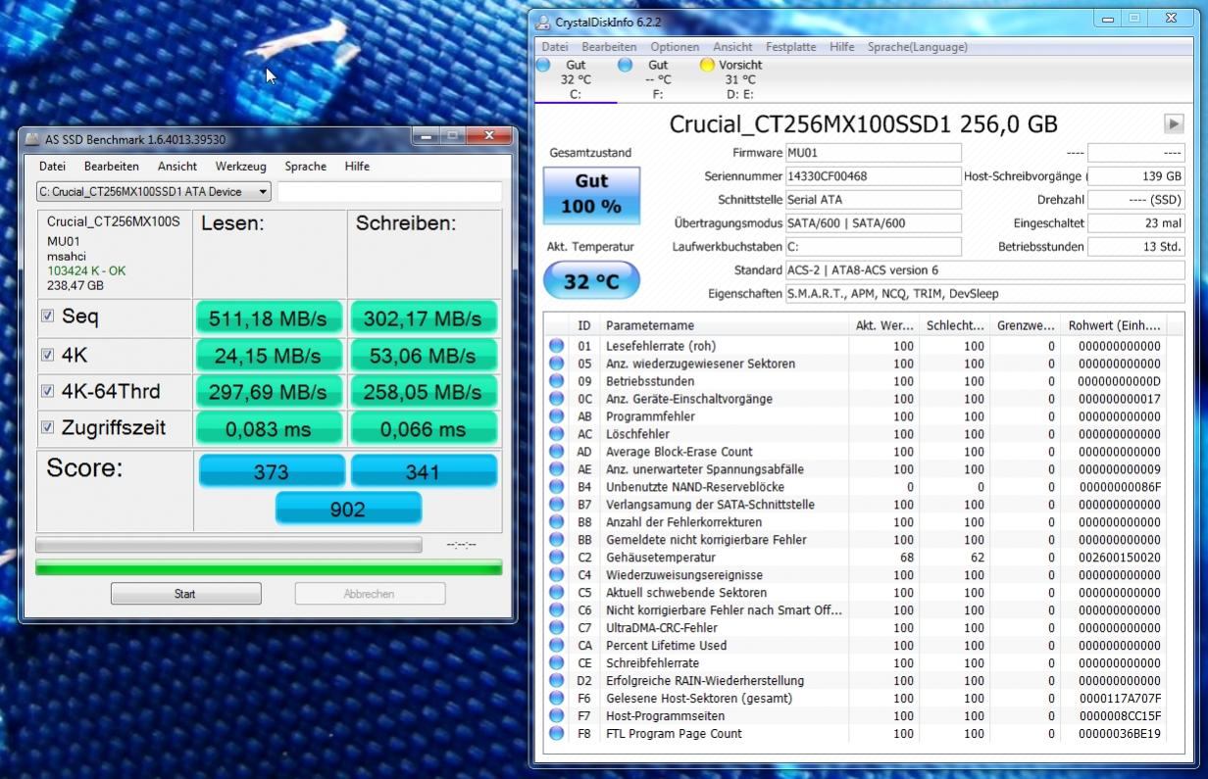Viewport: 1208px width, 779px height.
Task: Open drive selection dropdown in AS SSD
Action: pos(154,192)
